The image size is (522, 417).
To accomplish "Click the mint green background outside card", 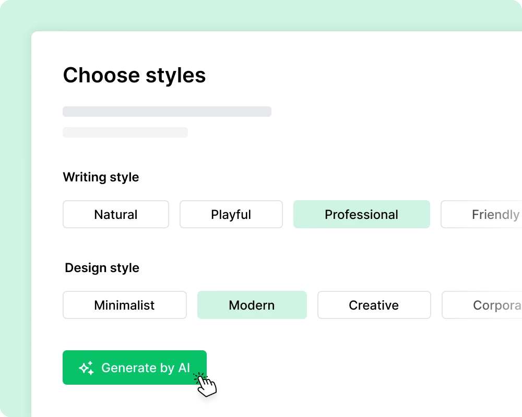I will pyautogui.click(x=15, y=208).
